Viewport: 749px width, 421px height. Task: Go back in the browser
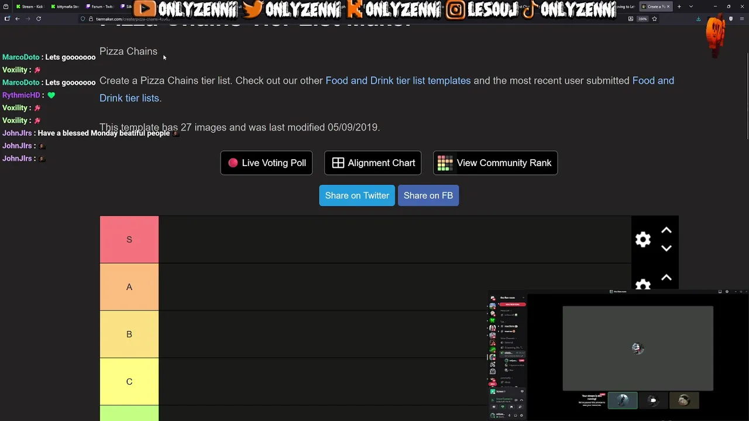coord(18,19)
